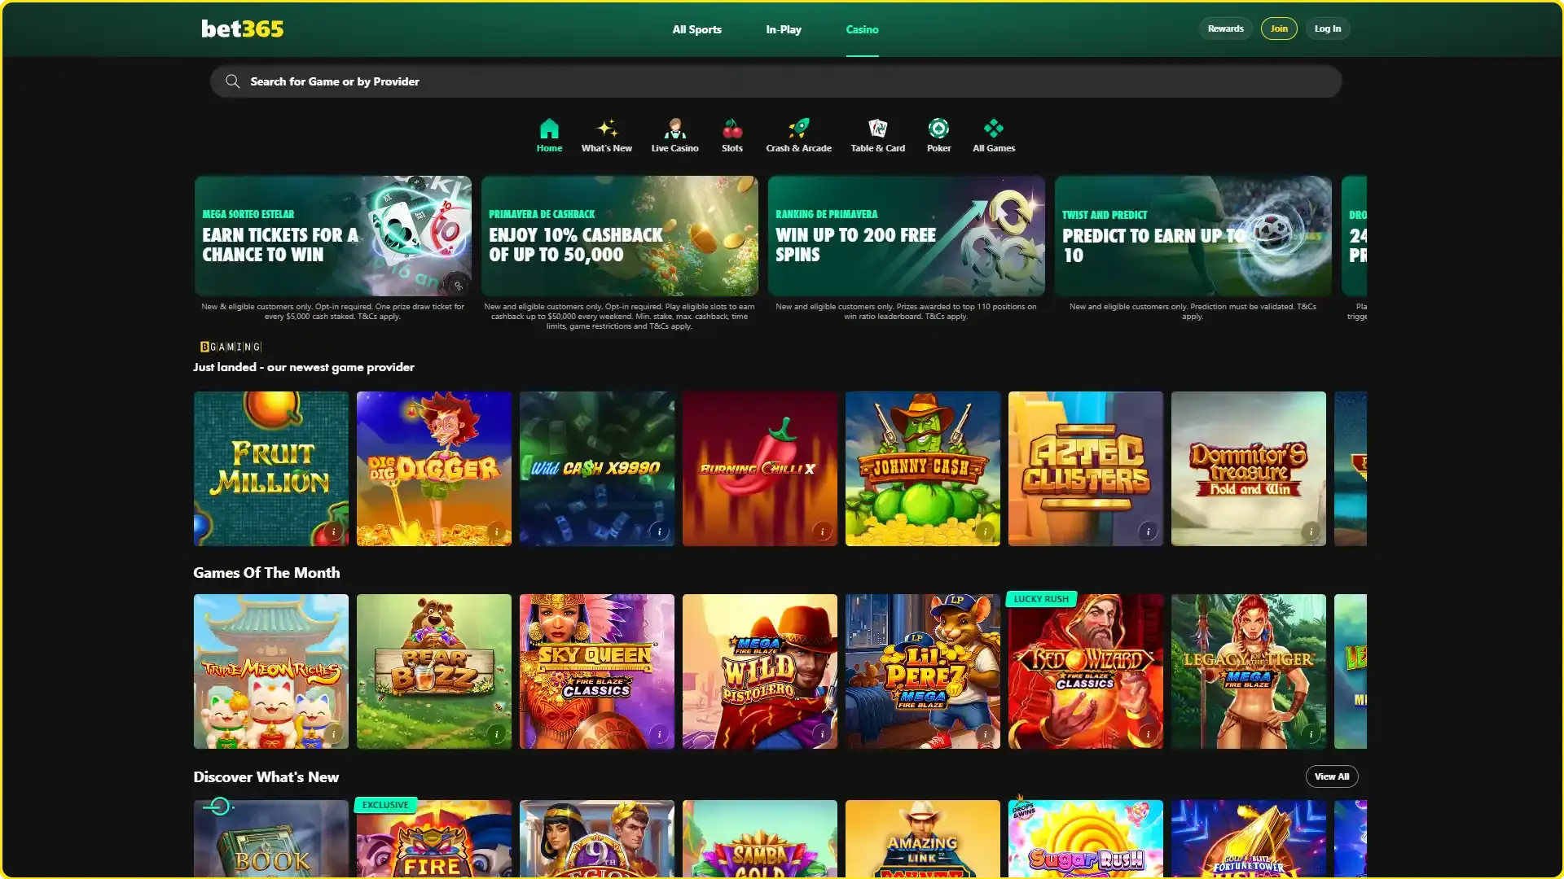Open info icon on Domnitor's Treasure

tap(1311, 531)
